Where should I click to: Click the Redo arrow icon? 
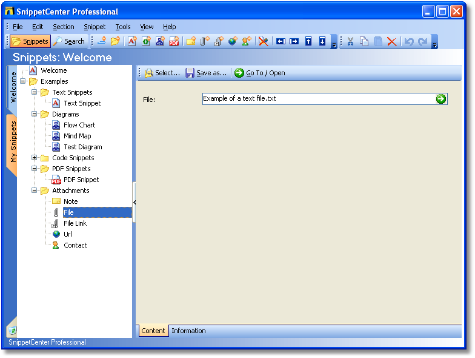pyautogui.click(x=423, y=41)
